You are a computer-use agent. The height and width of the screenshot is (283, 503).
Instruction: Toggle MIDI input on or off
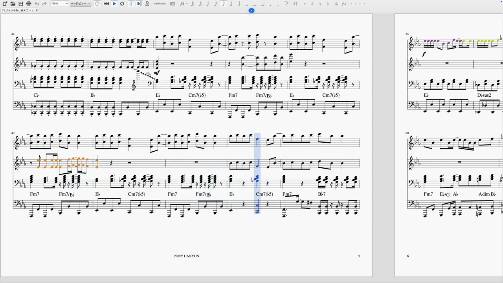tap(97, 4)
